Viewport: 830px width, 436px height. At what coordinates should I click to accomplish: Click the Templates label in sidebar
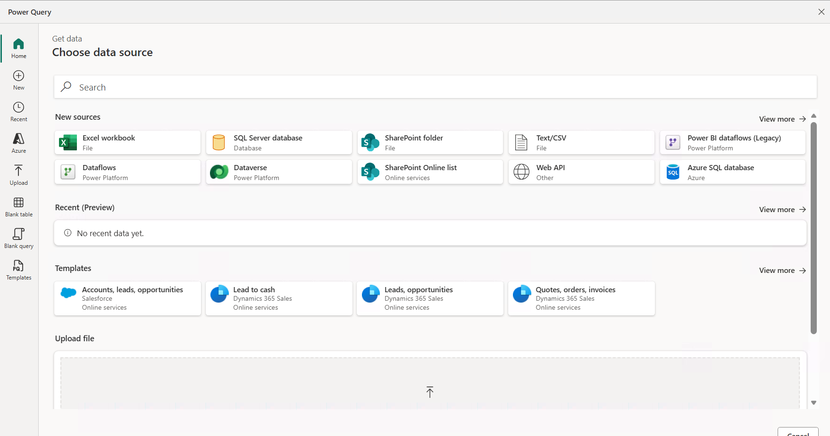click(x=19, y=278)
